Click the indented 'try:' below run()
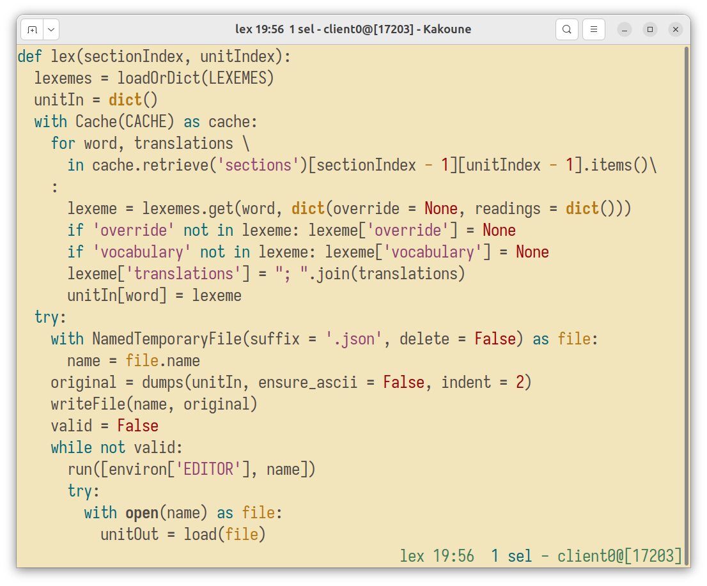This screenshot has width=707, height=586. (x=84, y=491)
